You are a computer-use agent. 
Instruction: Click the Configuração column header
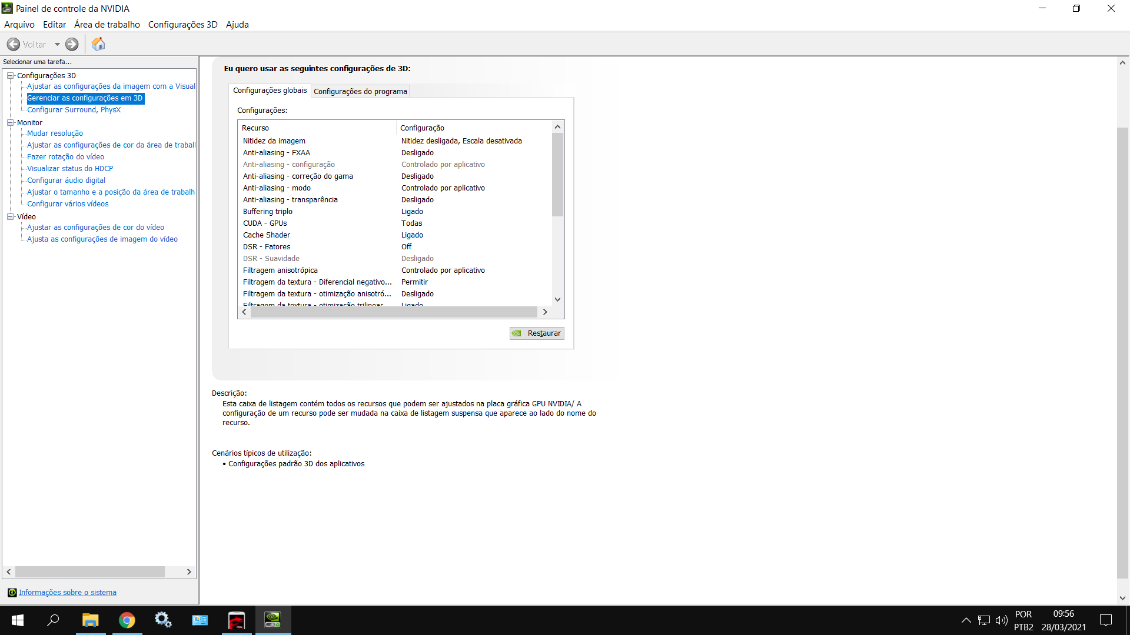(x=474, y=128)
